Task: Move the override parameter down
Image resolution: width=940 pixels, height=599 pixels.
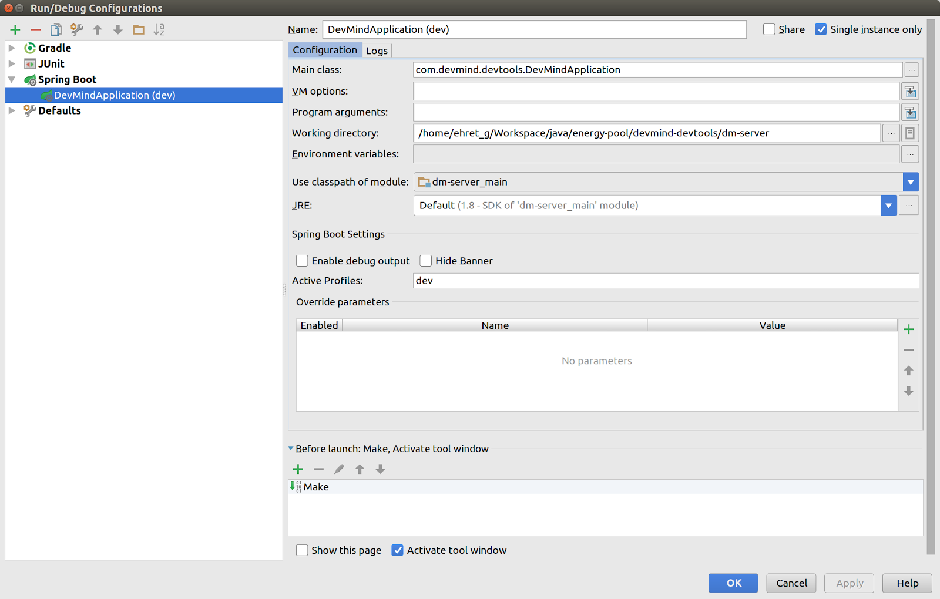Action: [x=909, y=391]
